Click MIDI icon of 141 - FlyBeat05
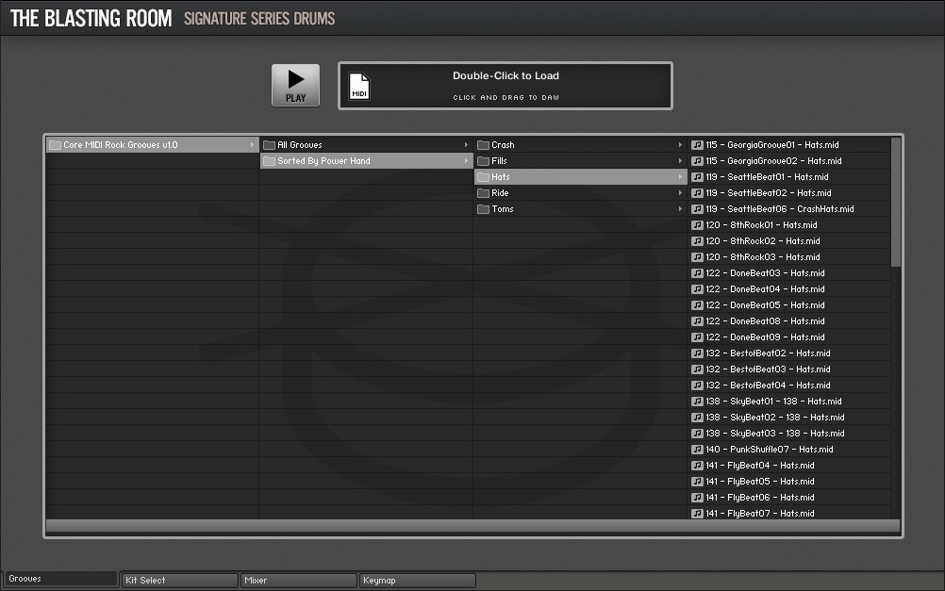The image size is (945, 591). point(697,482)
